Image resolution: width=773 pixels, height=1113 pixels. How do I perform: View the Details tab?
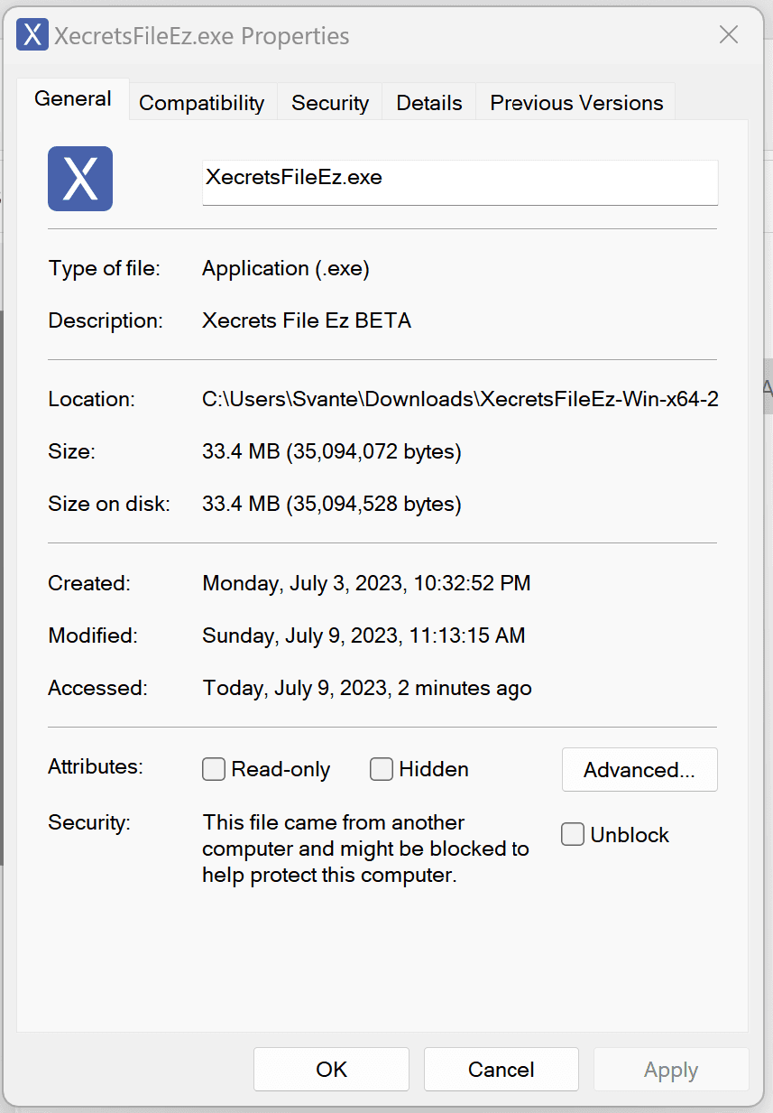click(428, 102)
